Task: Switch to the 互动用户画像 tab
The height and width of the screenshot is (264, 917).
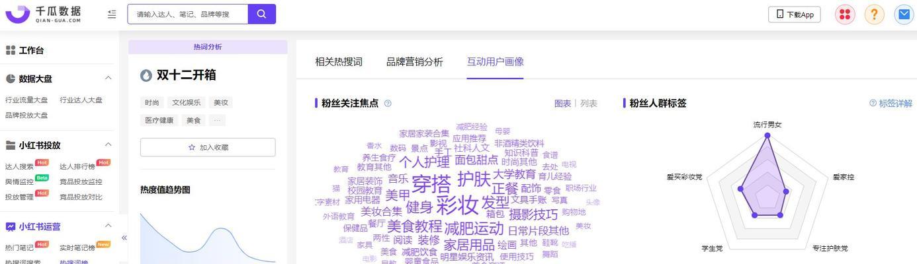Action: point(495,61)
